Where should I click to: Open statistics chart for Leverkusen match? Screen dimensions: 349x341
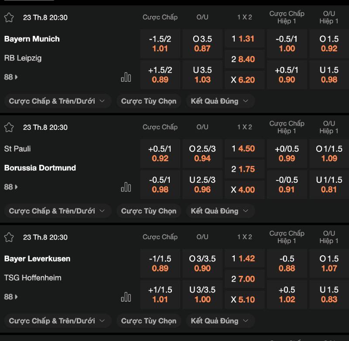point(126,297)
